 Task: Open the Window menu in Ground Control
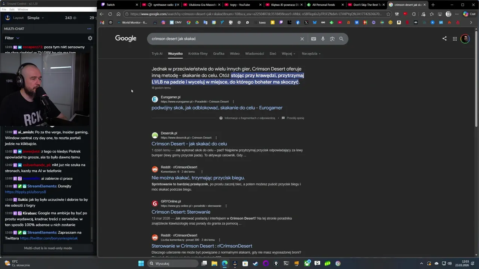[23, 9]
